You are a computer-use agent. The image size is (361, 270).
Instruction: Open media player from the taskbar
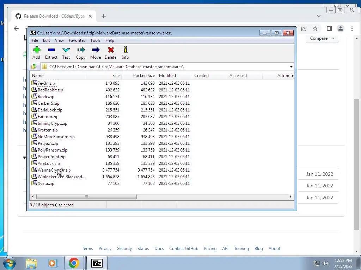coord(53,263)
